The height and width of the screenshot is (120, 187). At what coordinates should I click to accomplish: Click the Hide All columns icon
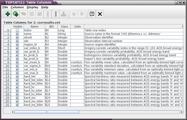pyautogui.click(x=47, y=14)
